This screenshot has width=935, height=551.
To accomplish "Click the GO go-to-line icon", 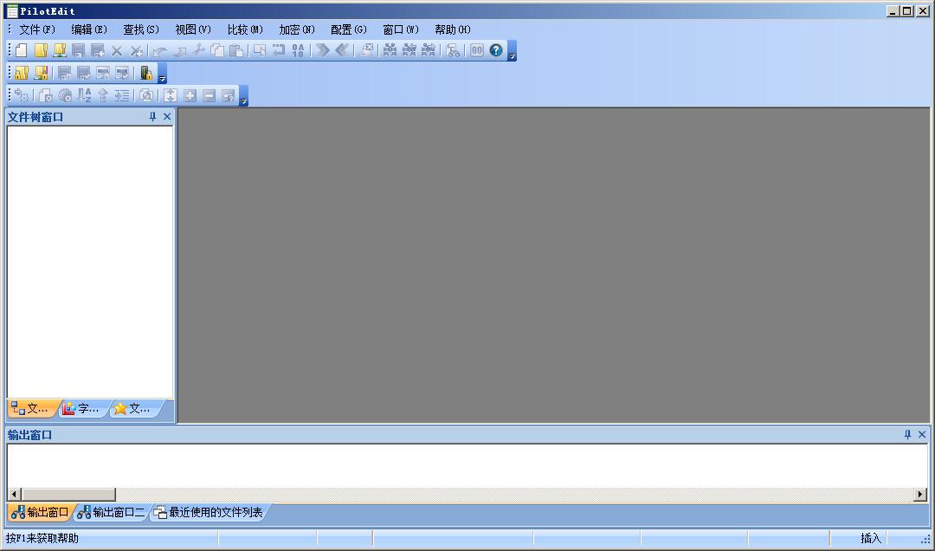I will [x=476, y=51].
